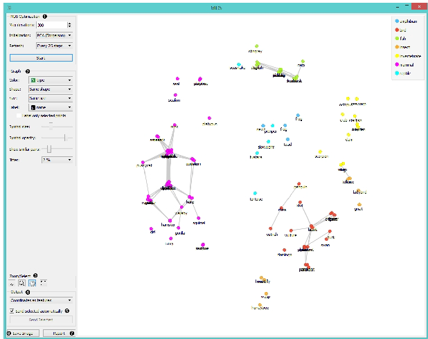Open the Color attribute dropdown
Image resolution: width=428 pixels, height=339 pixels.
click(51, 80)
